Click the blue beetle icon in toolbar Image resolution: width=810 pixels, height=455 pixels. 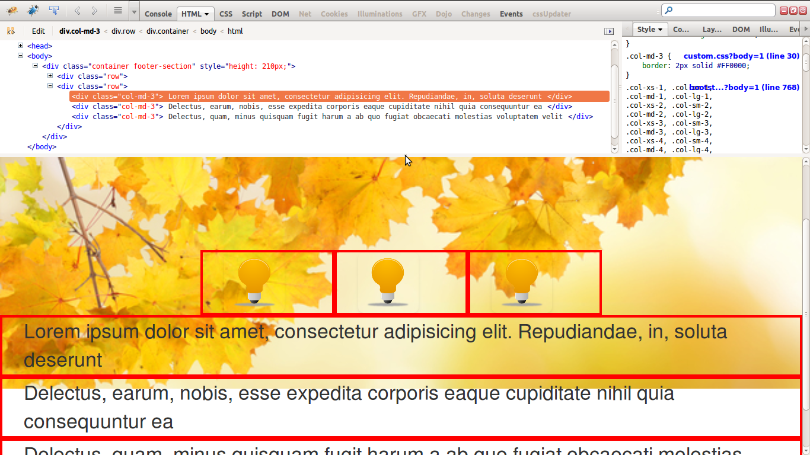click(x=33, y=11)
